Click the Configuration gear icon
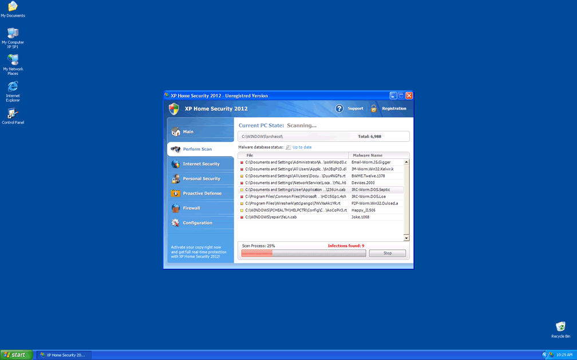 [175, 223]
